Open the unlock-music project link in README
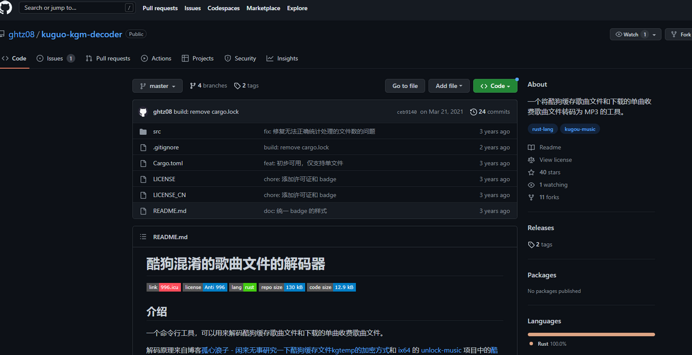 pos(441,350)
